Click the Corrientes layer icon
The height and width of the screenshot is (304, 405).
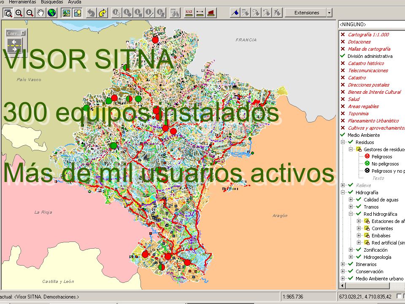(367, 228)
